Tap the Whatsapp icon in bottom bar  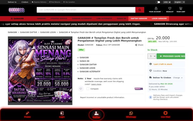pos(131,113)
